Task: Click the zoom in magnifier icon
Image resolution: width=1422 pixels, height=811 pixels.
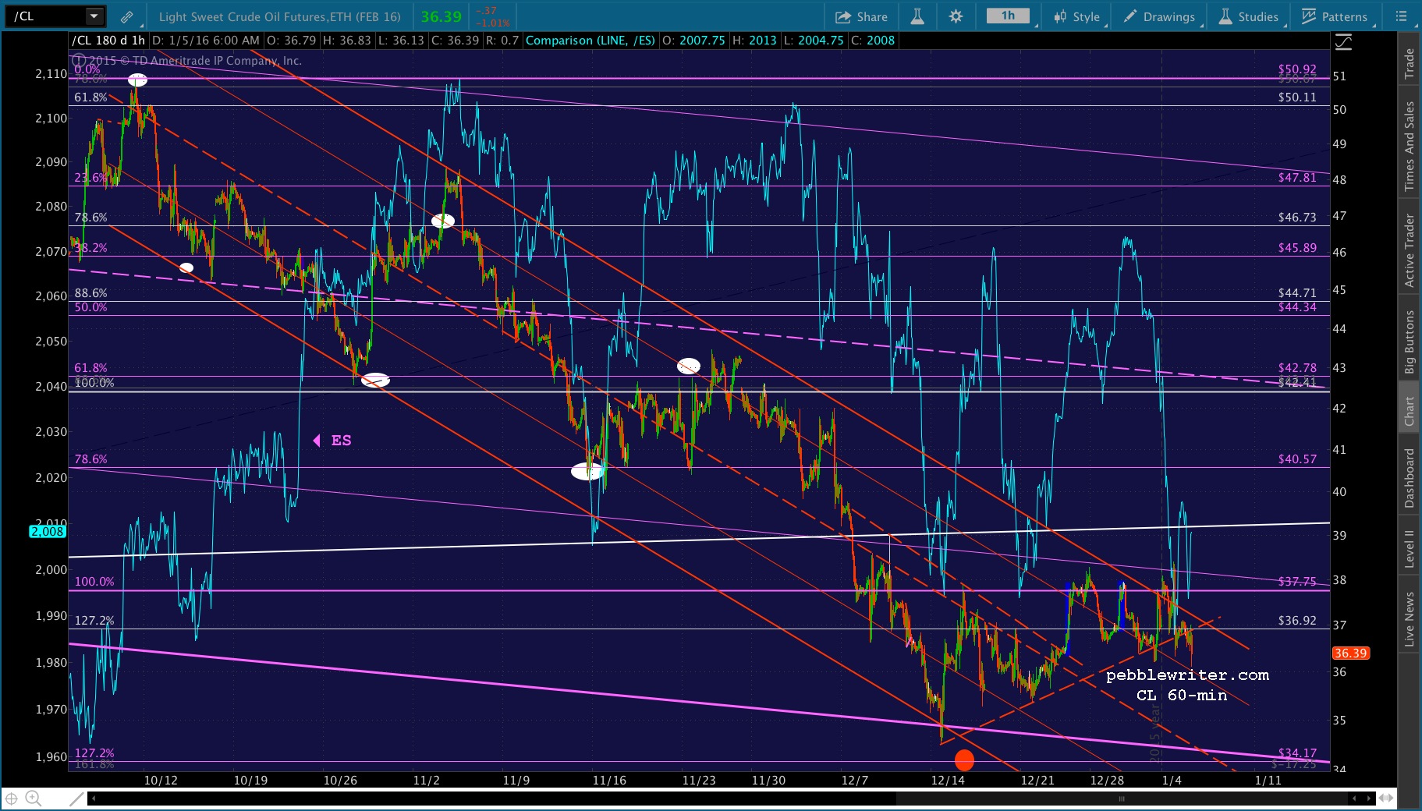Action: pyautogui.click(x=33, y=798)
